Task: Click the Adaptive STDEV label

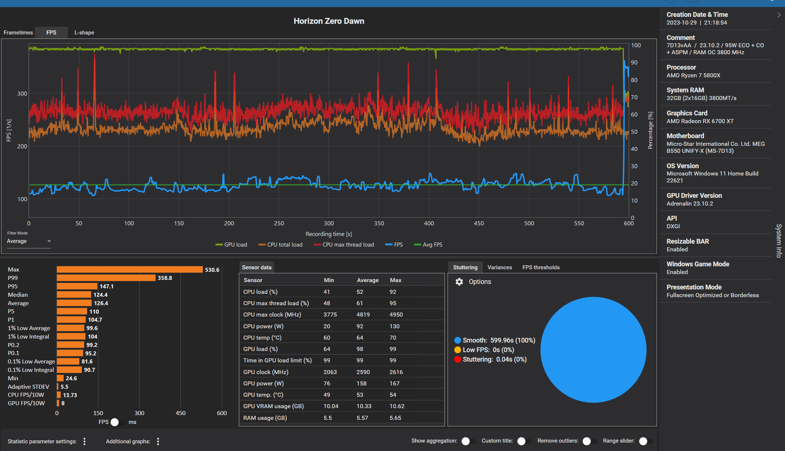Action: pyautogui.click(x=29, y=387)
